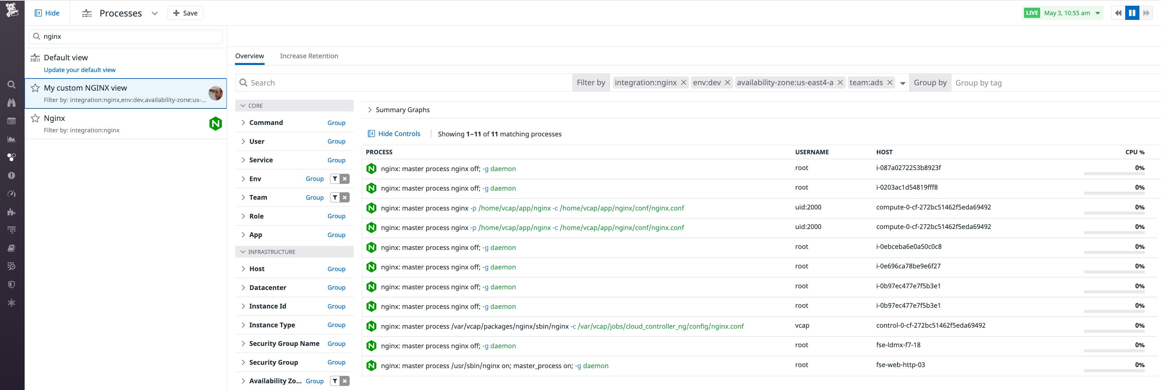Select the hexagons service map icon
The height and width of the screenshot is (390, 1161).
(11, 157)
